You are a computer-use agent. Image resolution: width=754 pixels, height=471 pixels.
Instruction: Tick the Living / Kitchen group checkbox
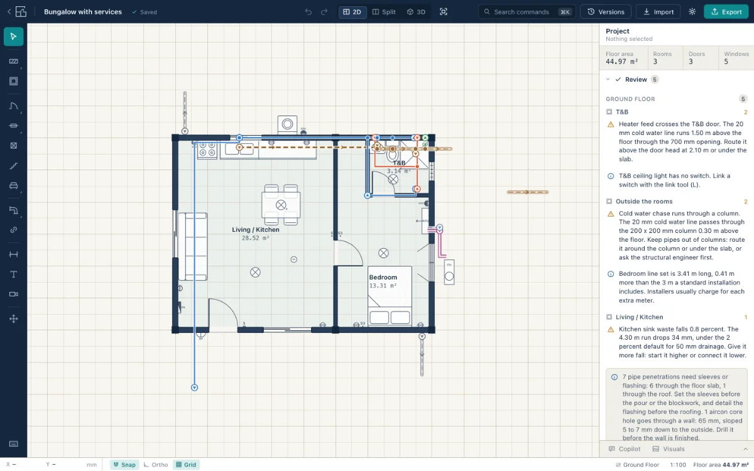click(x=609, y=317)
